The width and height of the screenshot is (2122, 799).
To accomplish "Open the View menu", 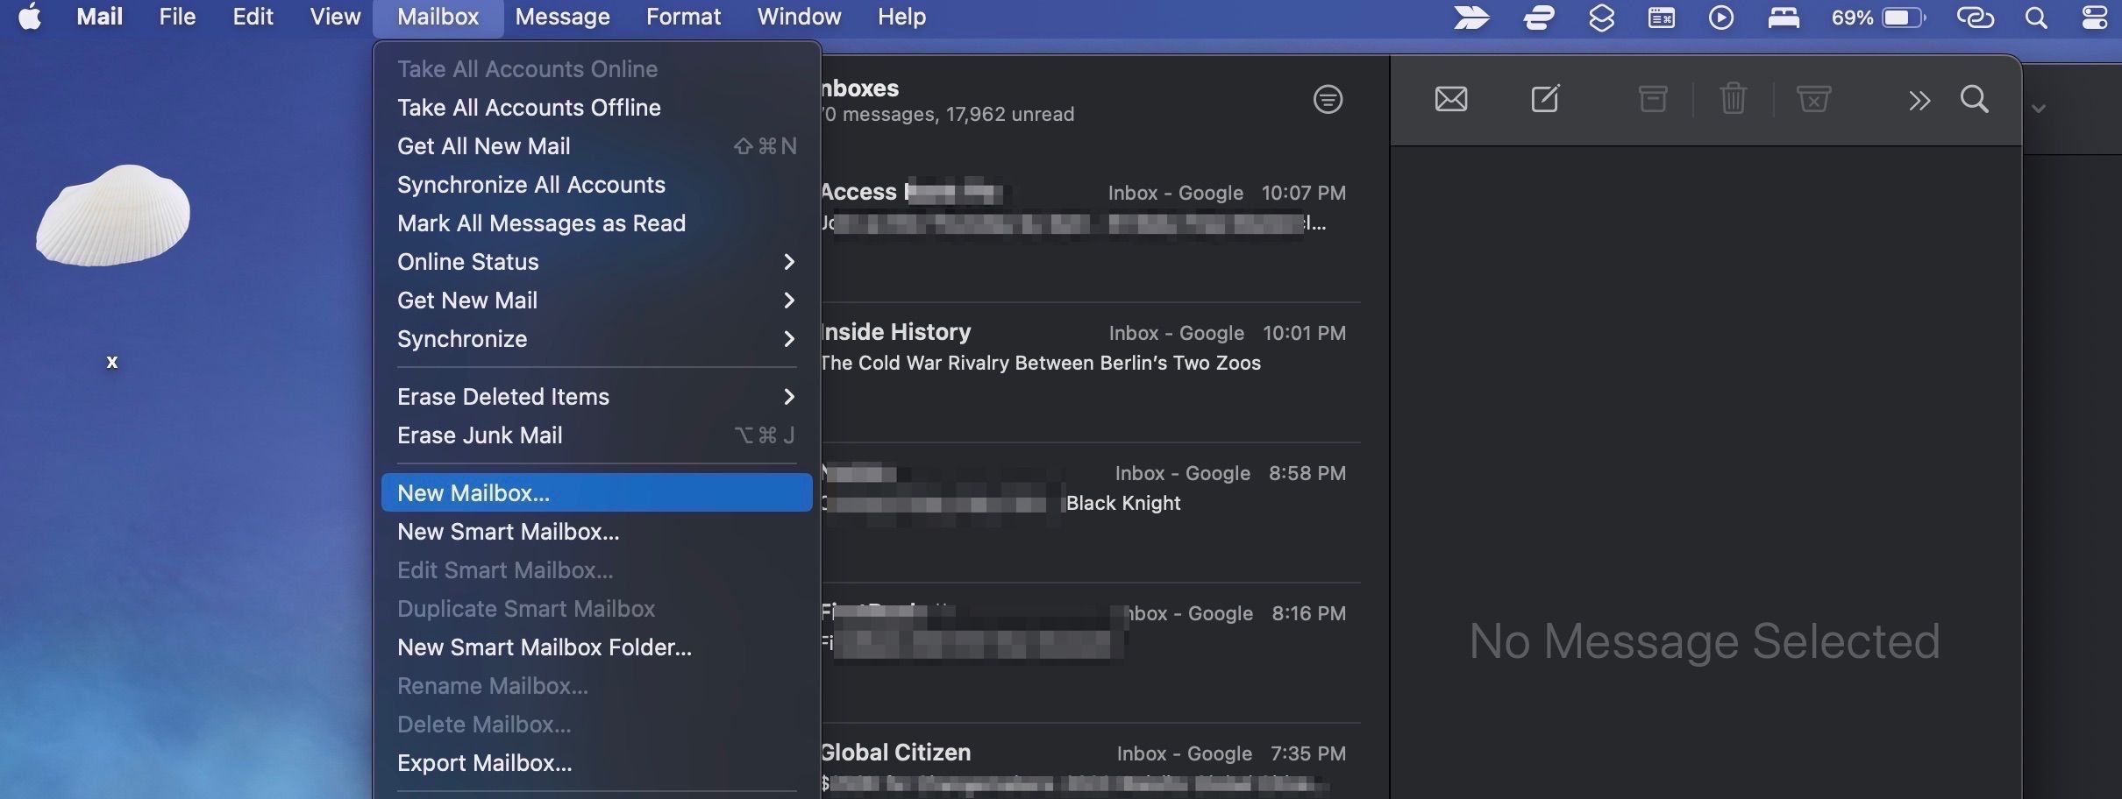I will (x=335, y=17).
